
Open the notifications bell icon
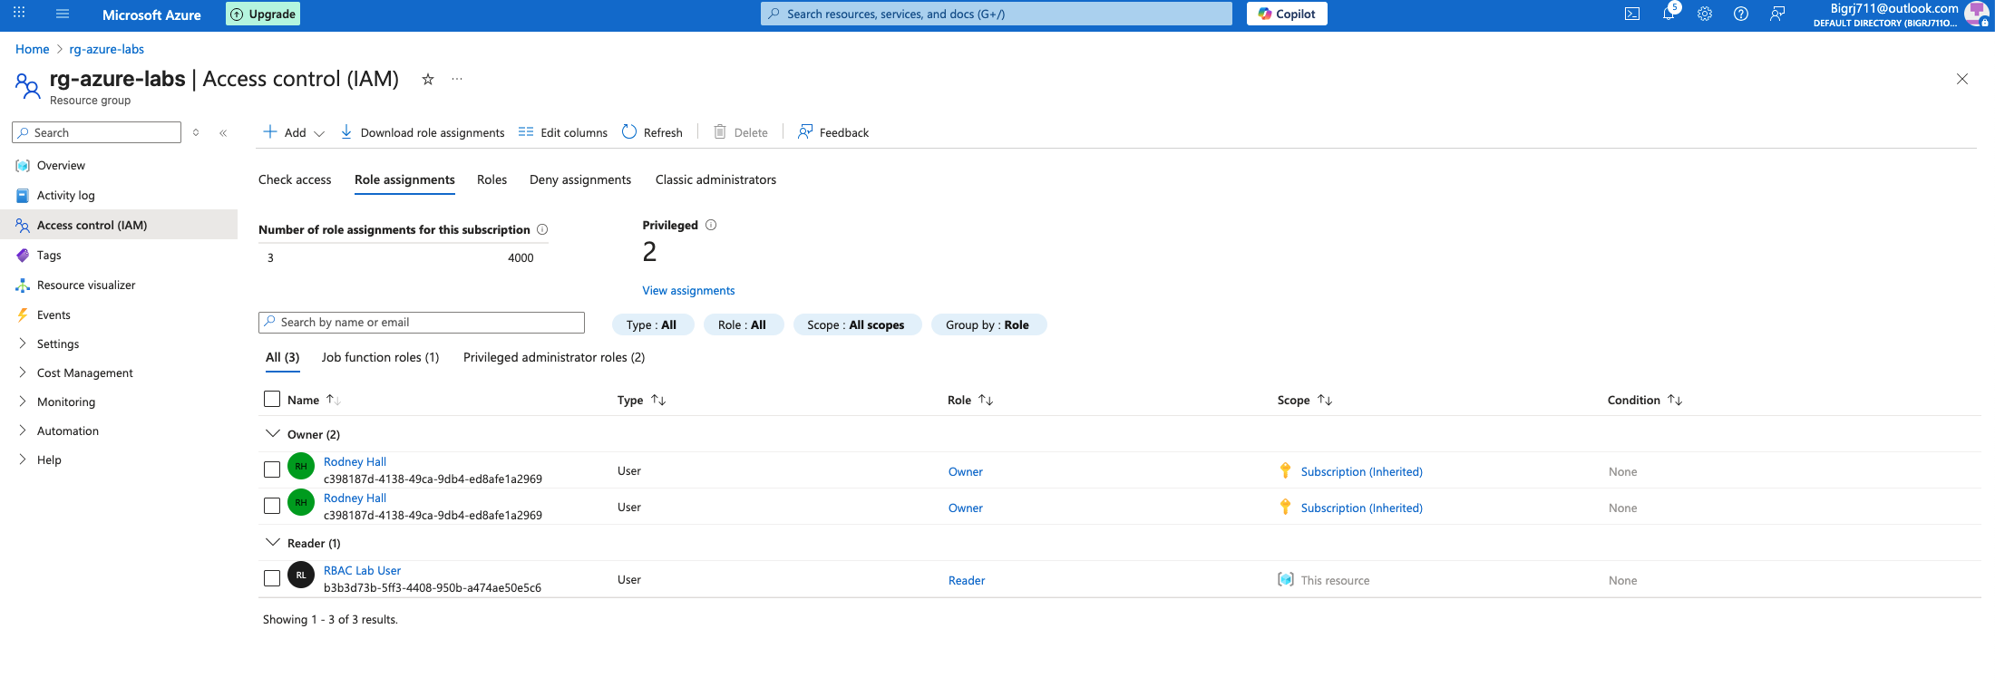click(x=1668, y=14)
